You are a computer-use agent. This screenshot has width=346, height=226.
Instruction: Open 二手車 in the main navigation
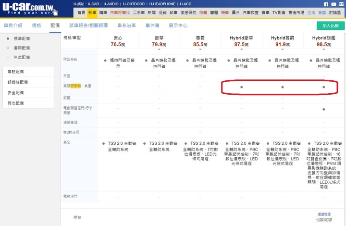coord(138,13)
